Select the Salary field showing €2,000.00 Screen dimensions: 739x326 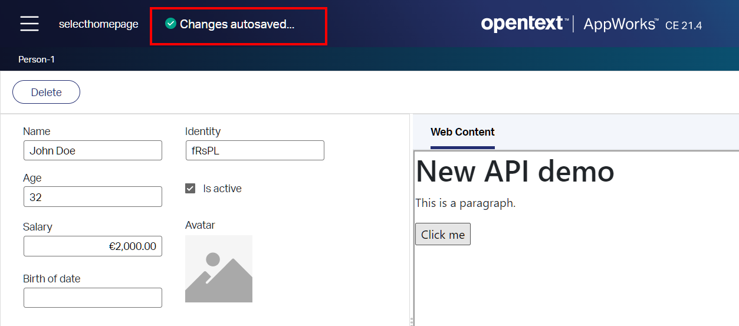[x=93, y=246]
